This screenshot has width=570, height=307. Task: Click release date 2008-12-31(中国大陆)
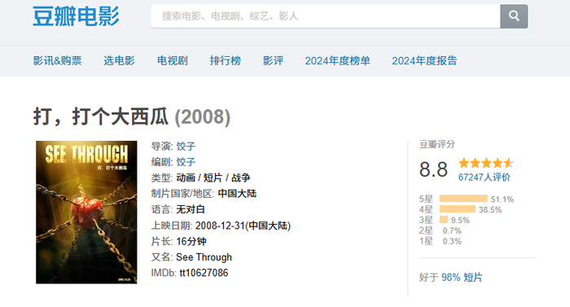[243, 226]
